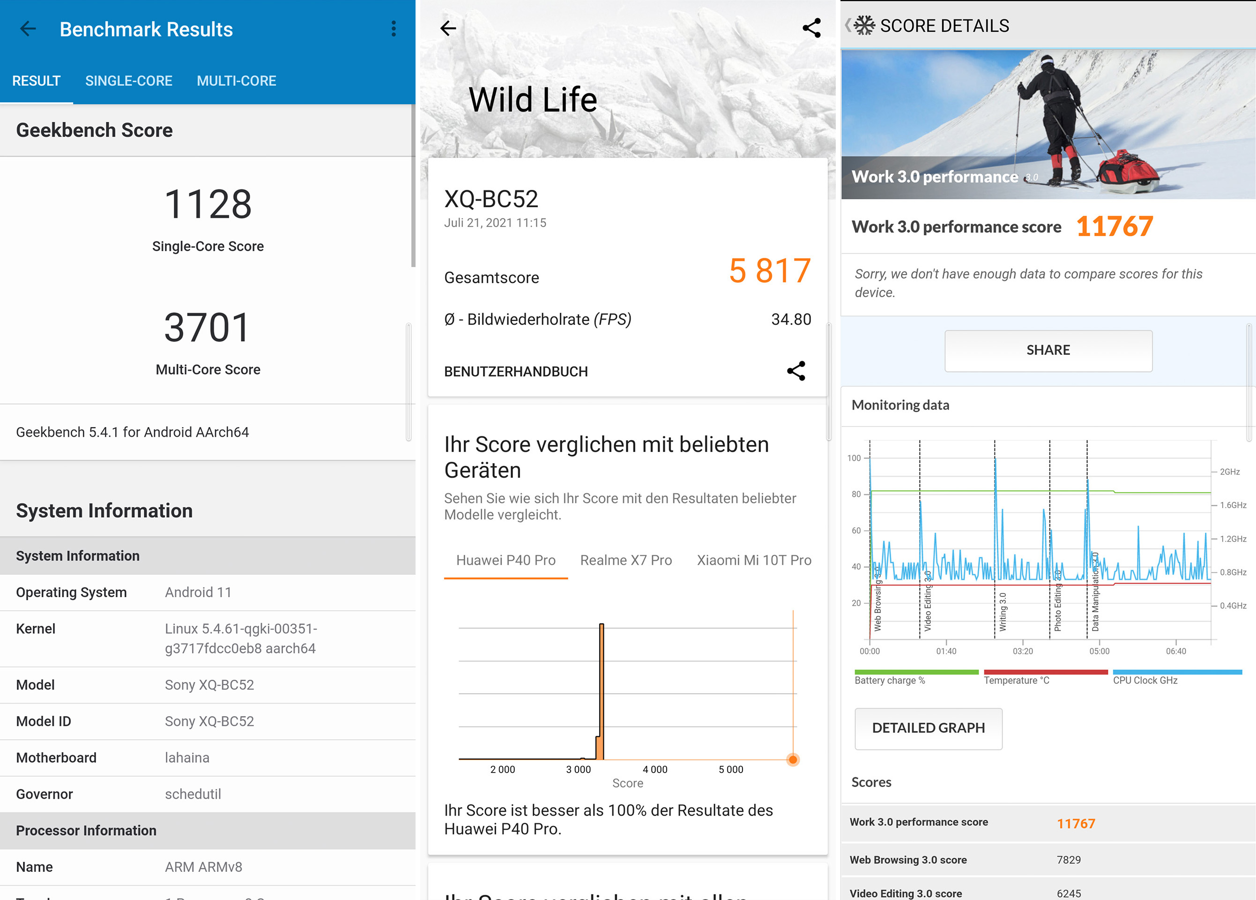Open the DETAILED GRAPH button
This screenshot has height=900, width=1256.
click(928, 728)
